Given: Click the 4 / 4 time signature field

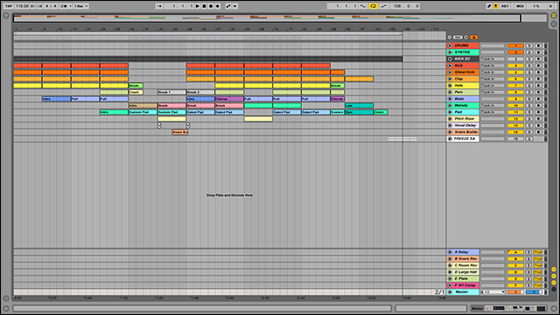Looking at the screenshot, I should tap(50, 6).
